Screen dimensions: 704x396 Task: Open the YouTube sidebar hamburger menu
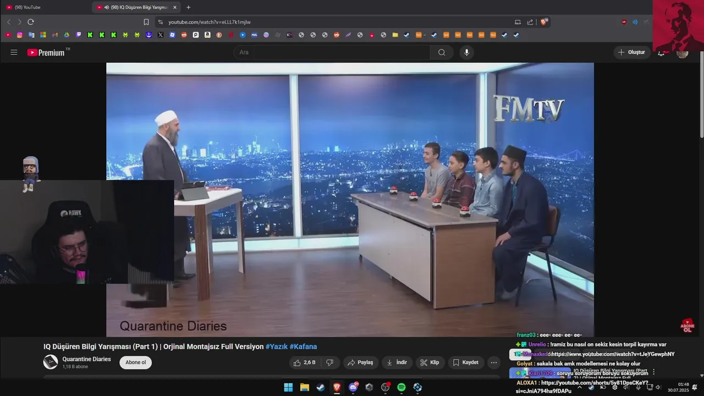(x=14, y=52)
